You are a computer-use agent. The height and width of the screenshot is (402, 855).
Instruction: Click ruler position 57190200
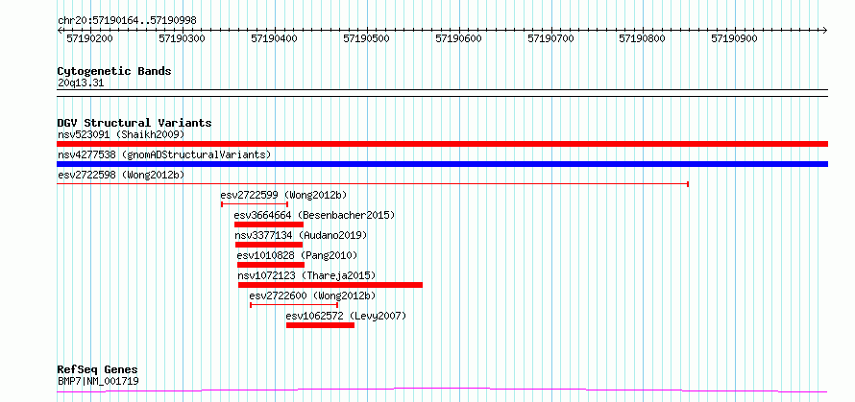coord(89,38)
